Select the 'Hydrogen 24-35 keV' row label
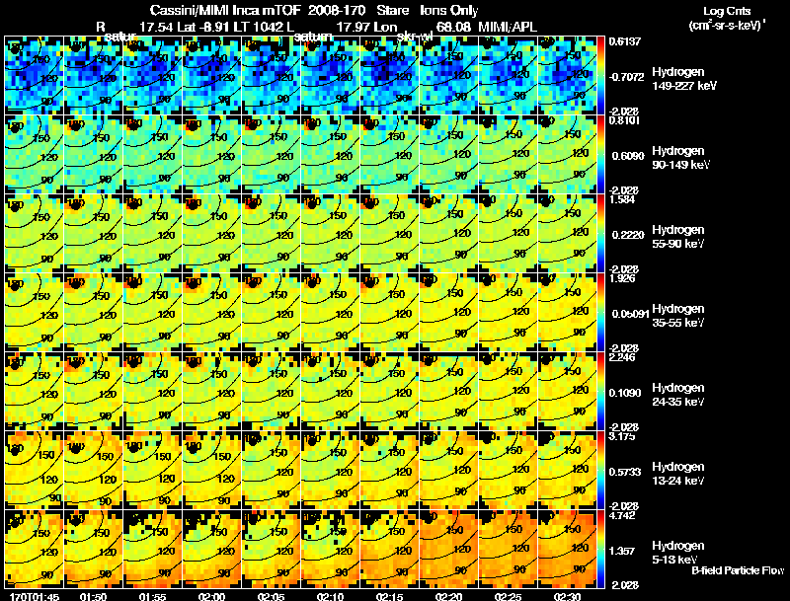 (678, 395)
